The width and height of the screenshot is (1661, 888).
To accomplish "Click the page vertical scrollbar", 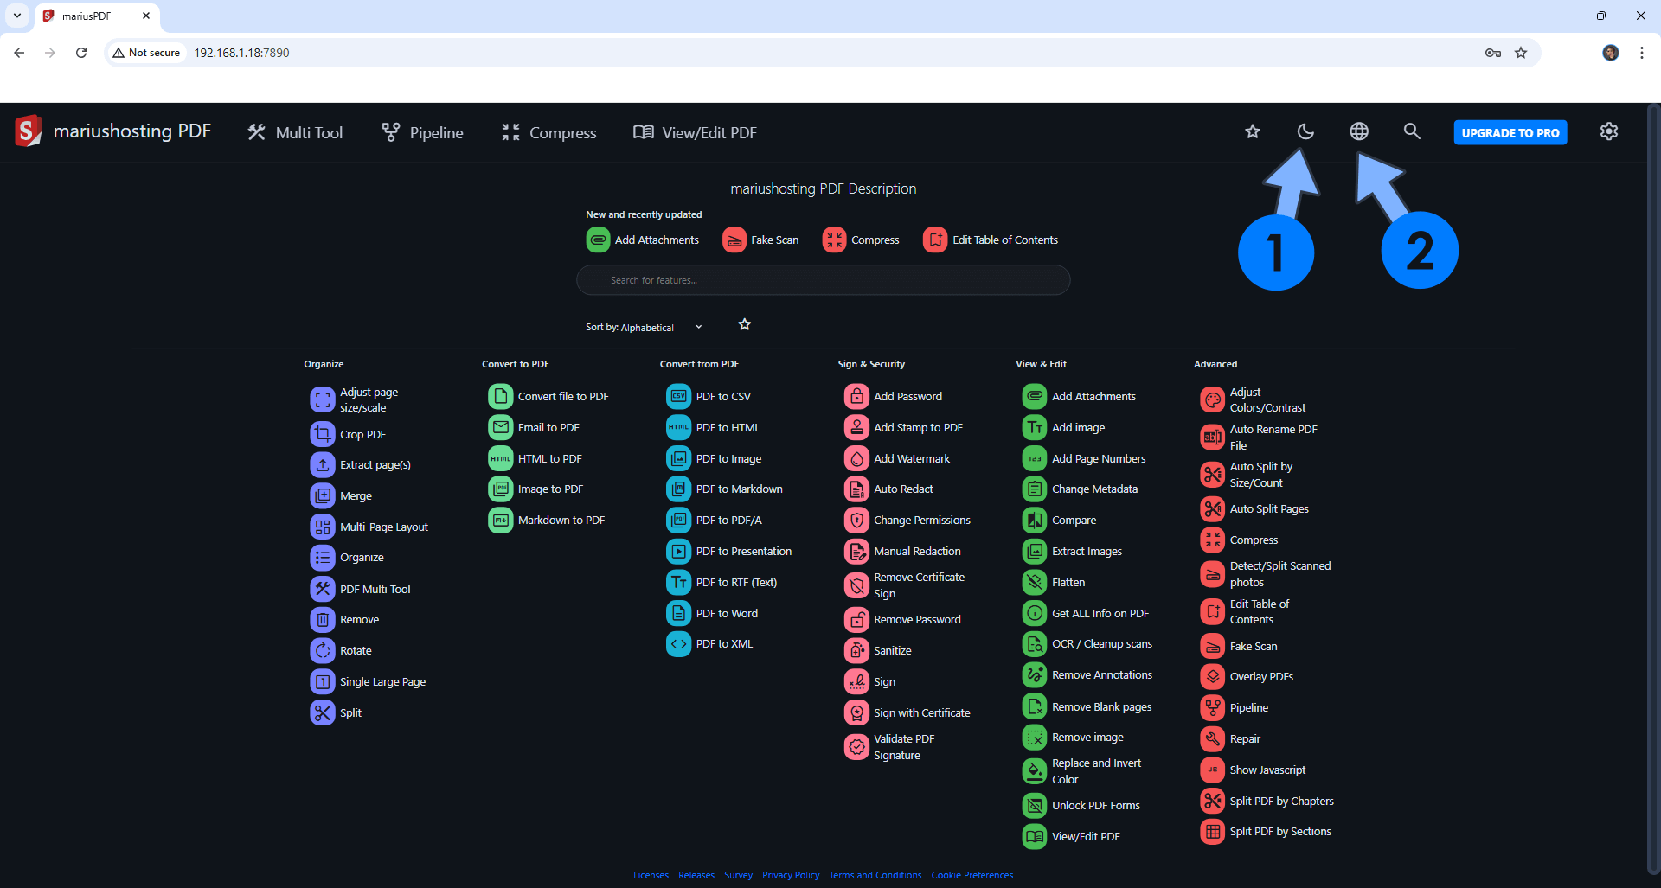I will pyautogui.click(x=1654, y=490).
